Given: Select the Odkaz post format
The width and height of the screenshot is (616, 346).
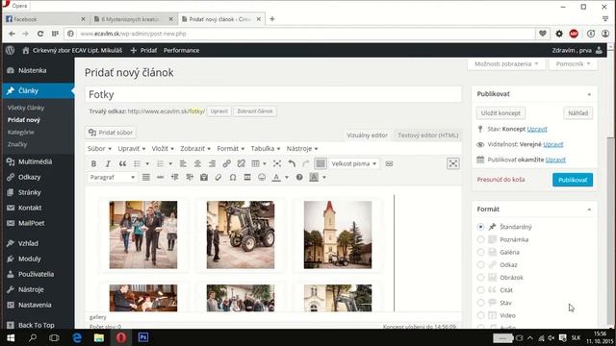Looking at the screenshot, I should (480, 265).
